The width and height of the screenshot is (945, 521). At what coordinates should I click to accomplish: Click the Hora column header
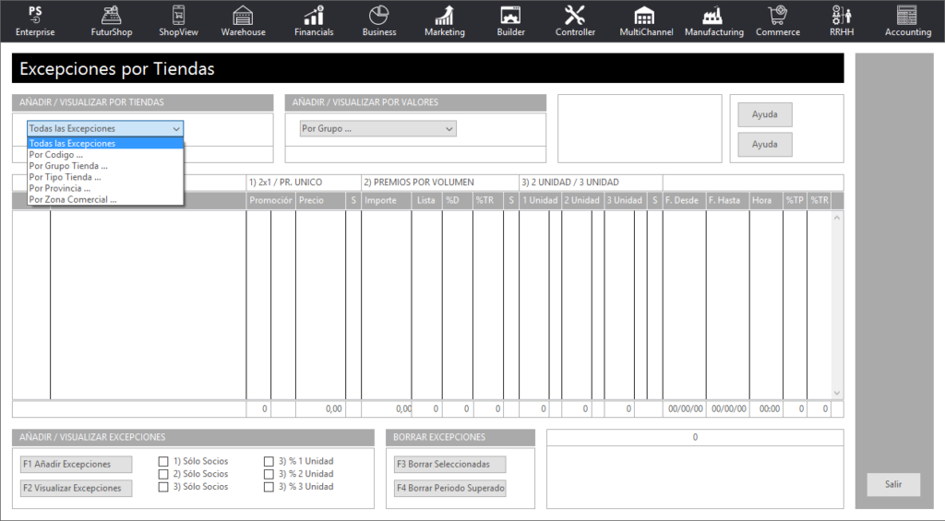click(766, 201)
